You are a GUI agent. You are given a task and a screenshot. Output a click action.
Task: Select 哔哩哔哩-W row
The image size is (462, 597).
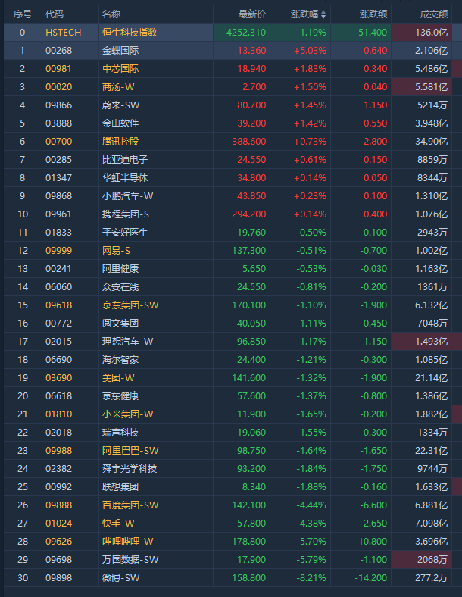pos(127,542)
